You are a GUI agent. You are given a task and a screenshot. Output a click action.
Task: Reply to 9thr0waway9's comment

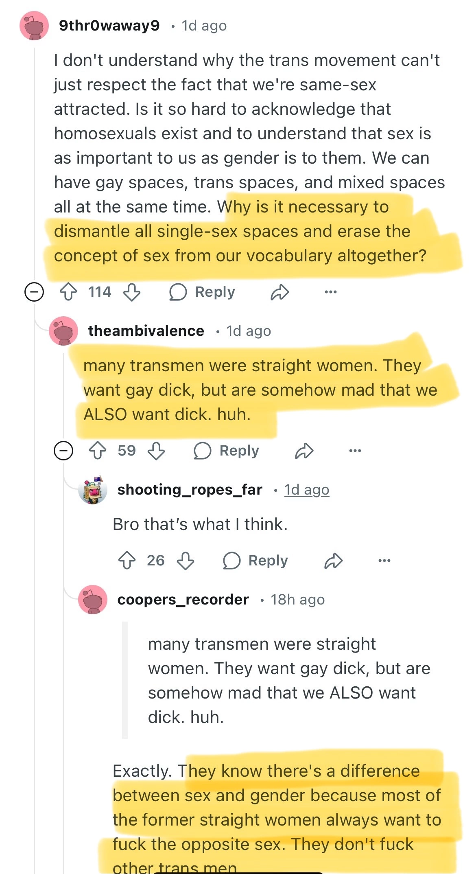[203, 292]
